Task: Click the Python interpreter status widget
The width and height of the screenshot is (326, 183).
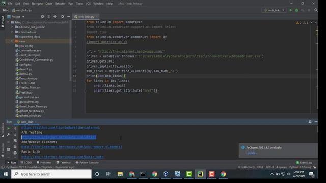Action: pyautogui.click(x=300, y=167)
